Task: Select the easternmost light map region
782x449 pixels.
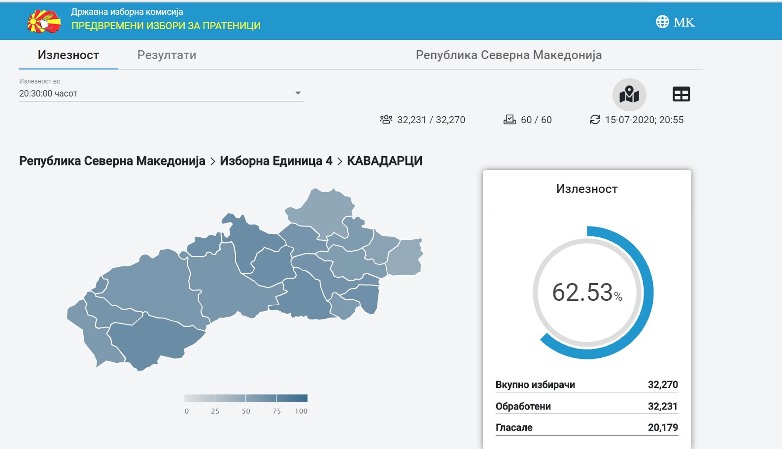Action: point(404,257)
